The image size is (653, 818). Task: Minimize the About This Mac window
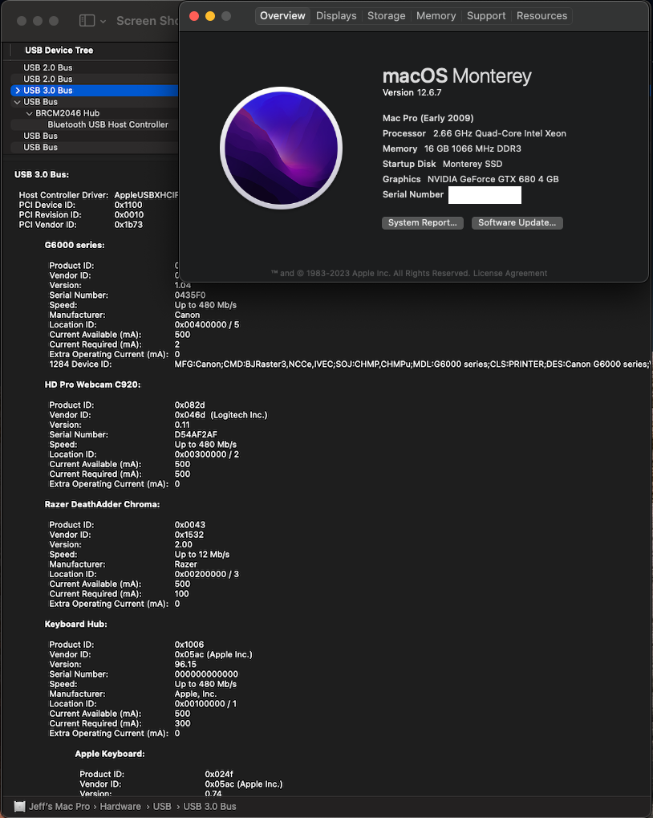tap(210, 16)
